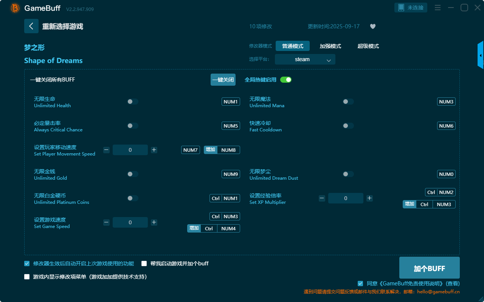Click the 更新时间:2025-09-17 text
The height and width of the screenshot is (302, 484).
(334, 26)
